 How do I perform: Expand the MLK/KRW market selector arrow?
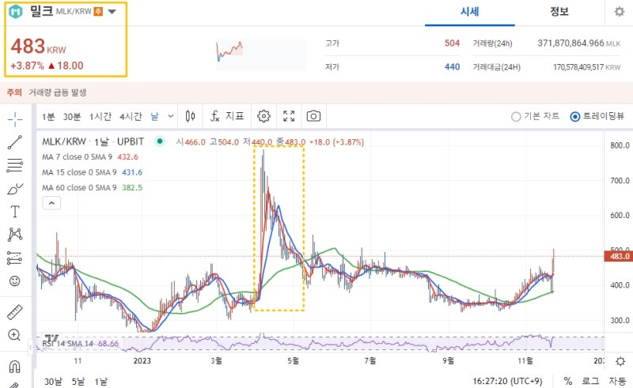click(112, 12)
